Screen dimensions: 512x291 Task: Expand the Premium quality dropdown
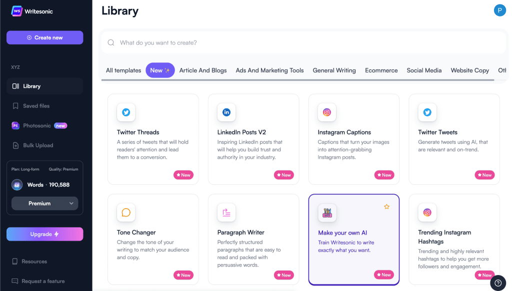point(44,203)
